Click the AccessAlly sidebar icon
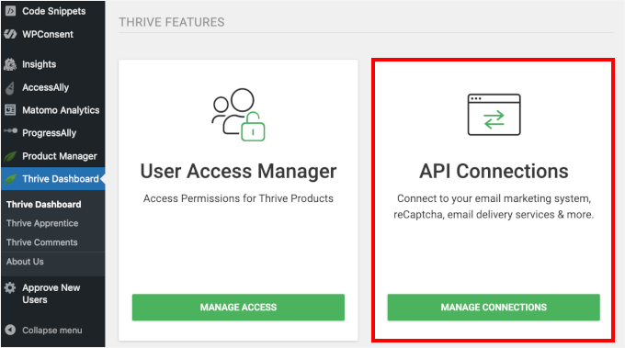The image size is (625, 348). (x=10, y=87)
